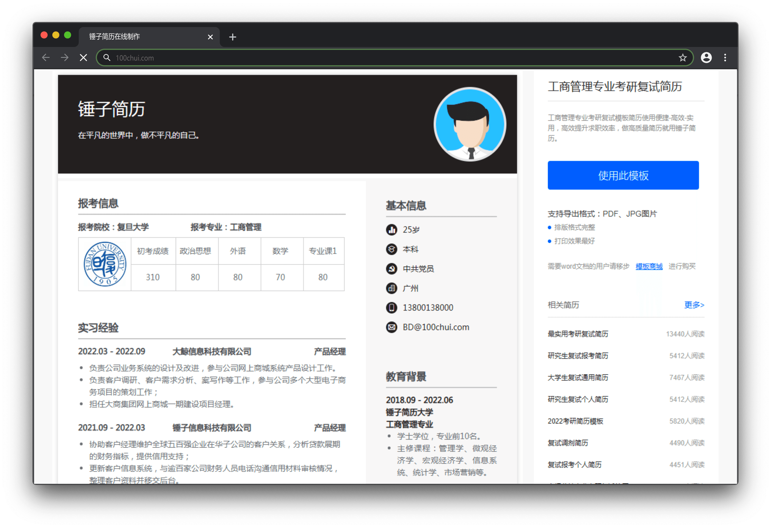Open 复试报考个人简历 link
Viewport: 771px width, 528px height.
click(574, 465)
